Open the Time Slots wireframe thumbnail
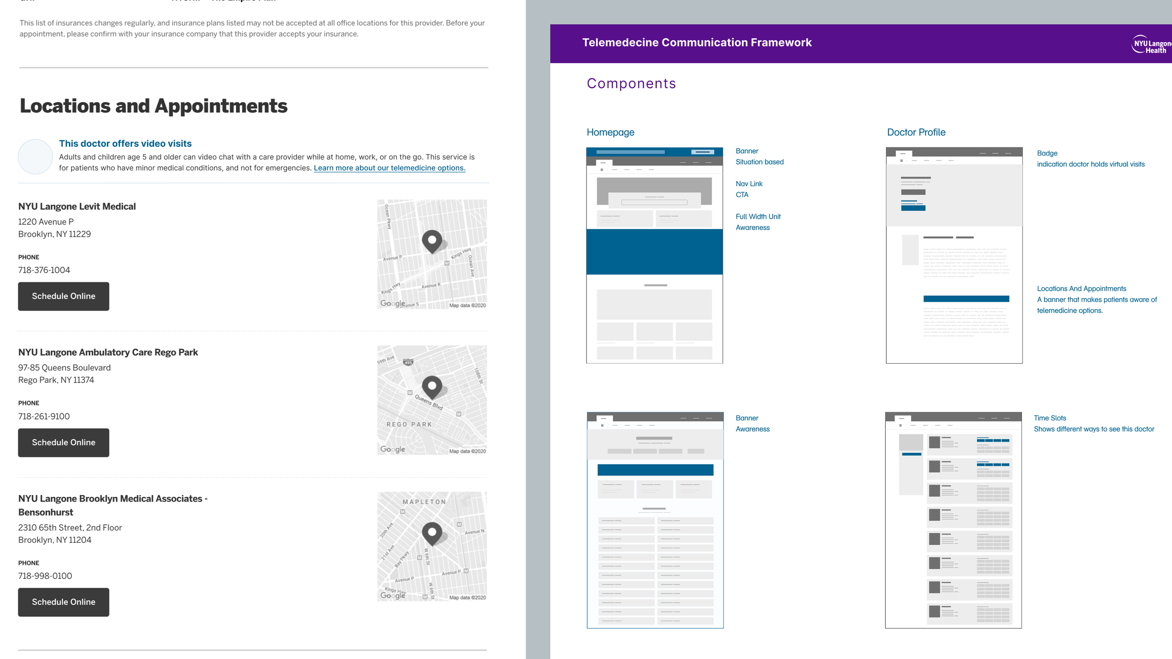The height and width of the screenshot is (659, 1172). pos(953,520)
